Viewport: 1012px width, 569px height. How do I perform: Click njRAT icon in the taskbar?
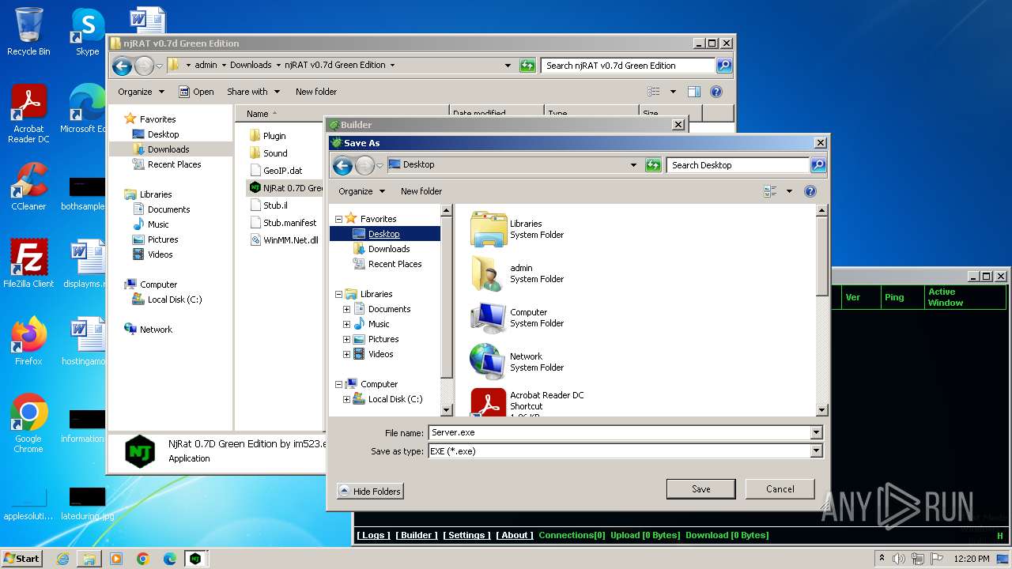click(x=195, y=559)
